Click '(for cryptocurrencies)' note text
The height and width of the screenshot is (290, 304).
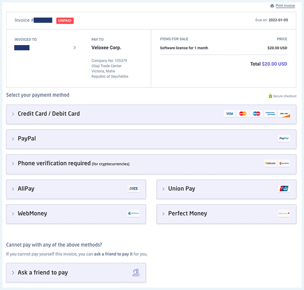click(x=111, y=164)
